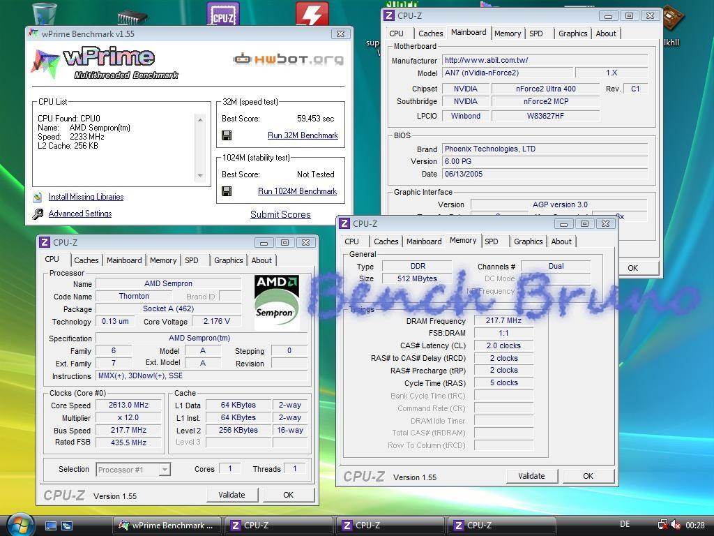Click the save icon for 32M benchmark
The image size is (714, 536).
coord(227,135)
